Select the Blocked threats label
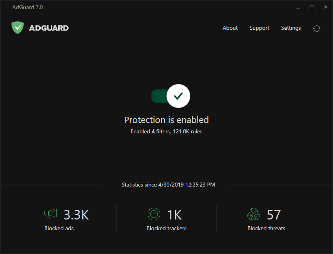 tap(266, 228)
